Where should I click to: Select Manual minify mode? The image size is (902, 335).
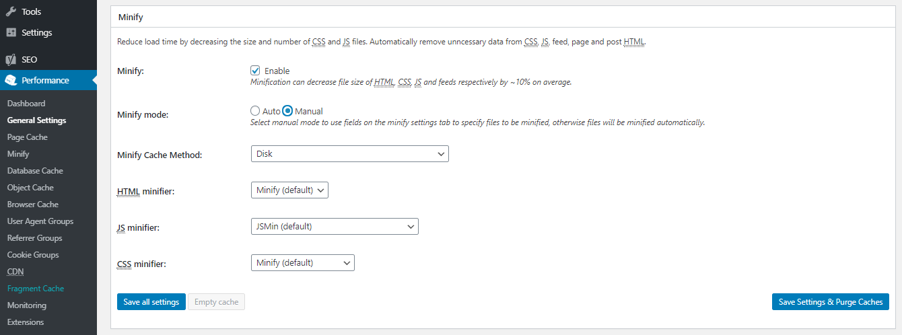pyautogui.click(x=287, y=111)
